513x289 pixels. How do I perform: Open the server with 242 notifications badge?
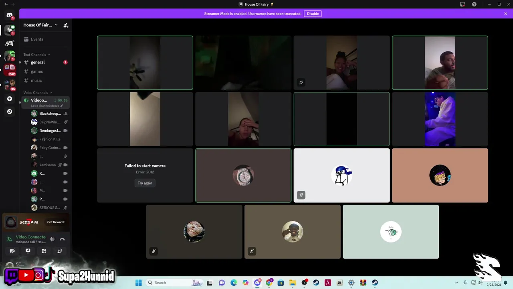point(10,69)
